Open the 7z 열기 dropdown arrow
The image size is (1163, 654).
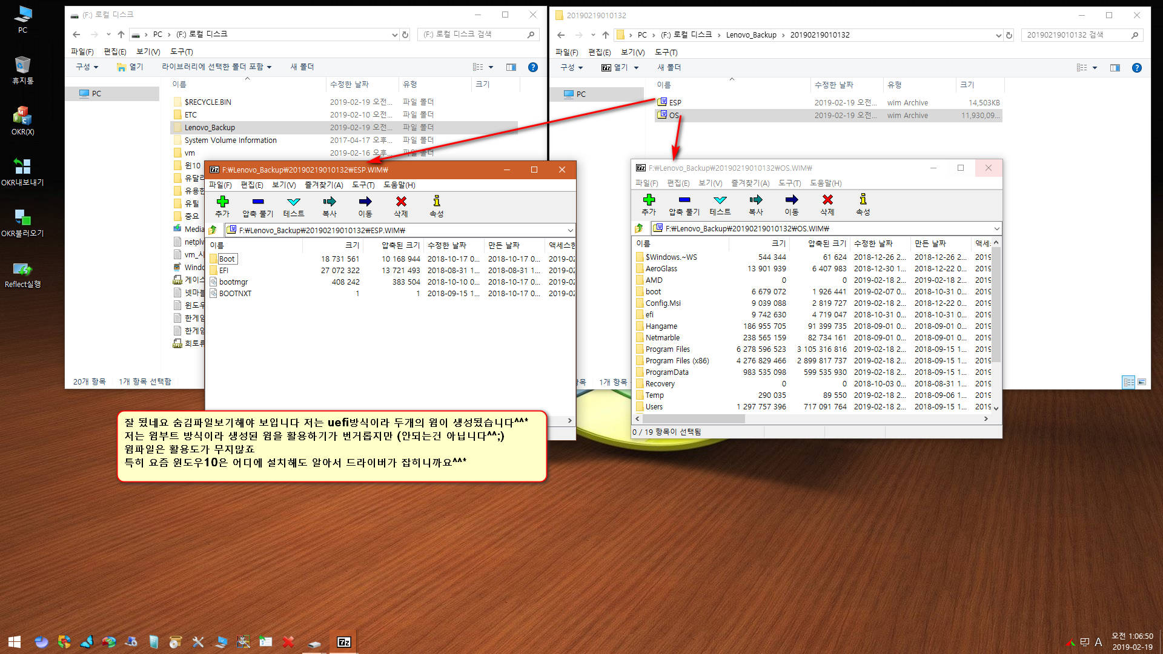click(x=636, y=68)
